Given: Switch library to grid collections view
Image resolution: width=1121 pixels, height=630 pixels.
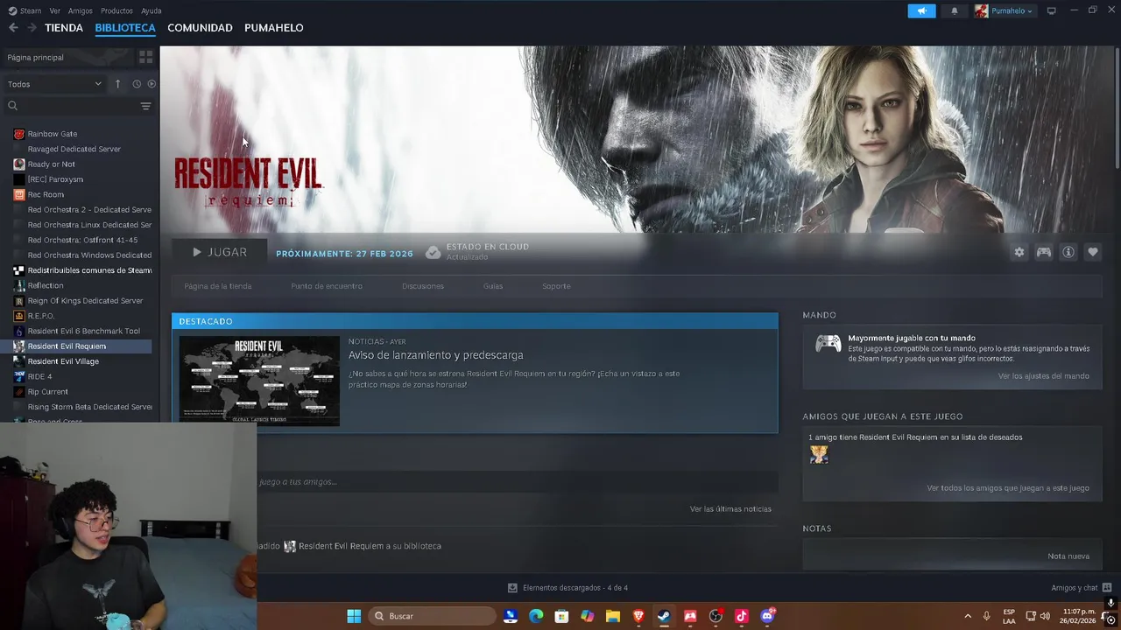Looking at the screenshot, I should click(145, 57).
